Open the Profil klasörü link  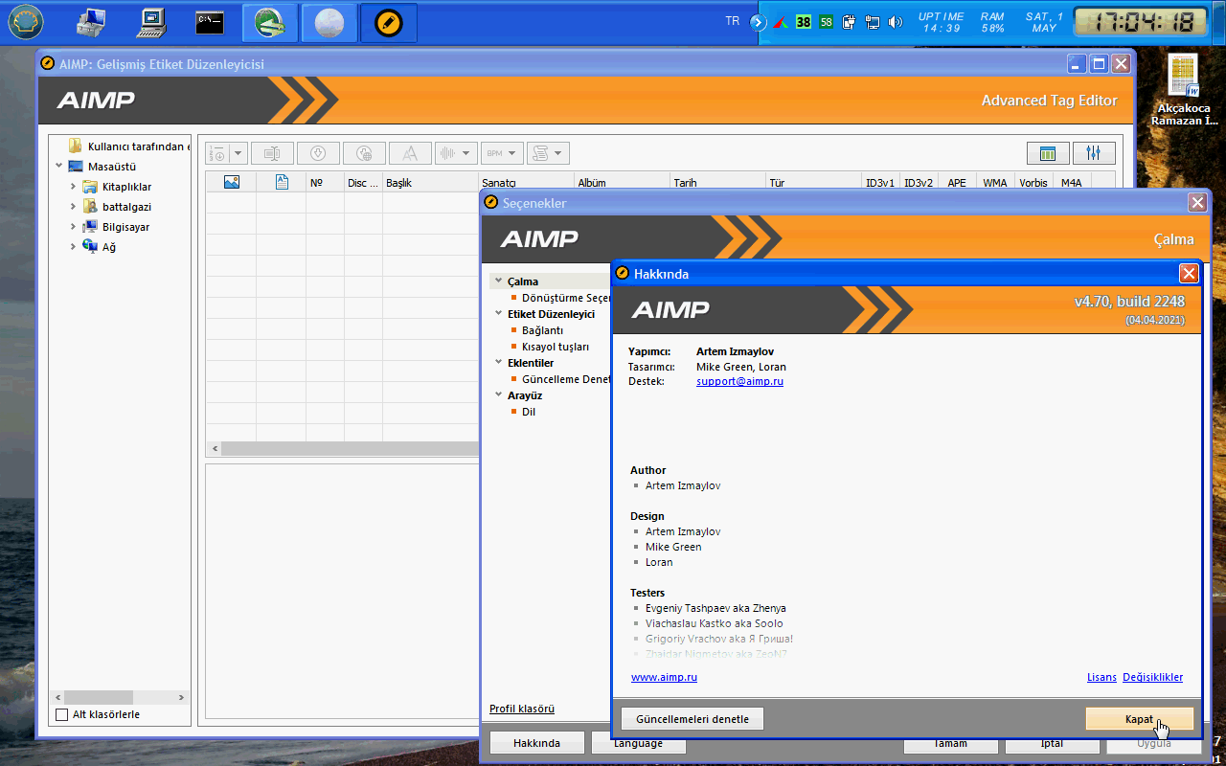pos(522,709)
